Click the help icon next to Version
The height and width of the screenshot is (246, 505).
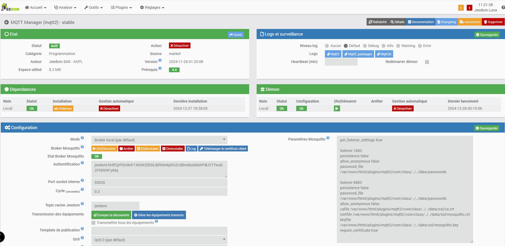pos(160,60)
